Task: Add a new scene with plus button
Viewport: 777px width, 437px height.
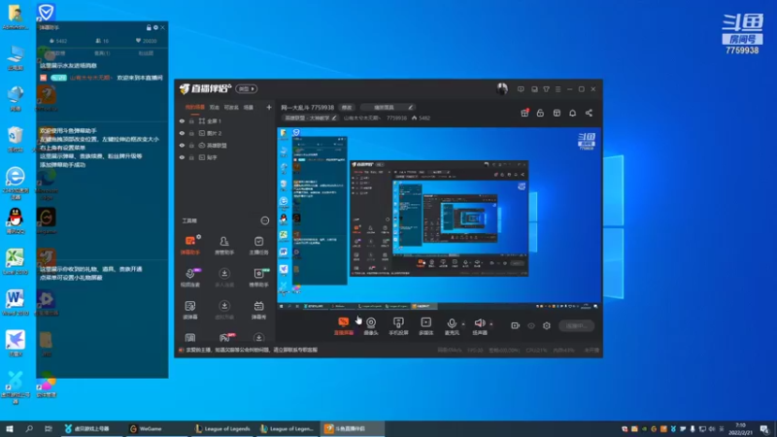Action: [x=269, y=107]
